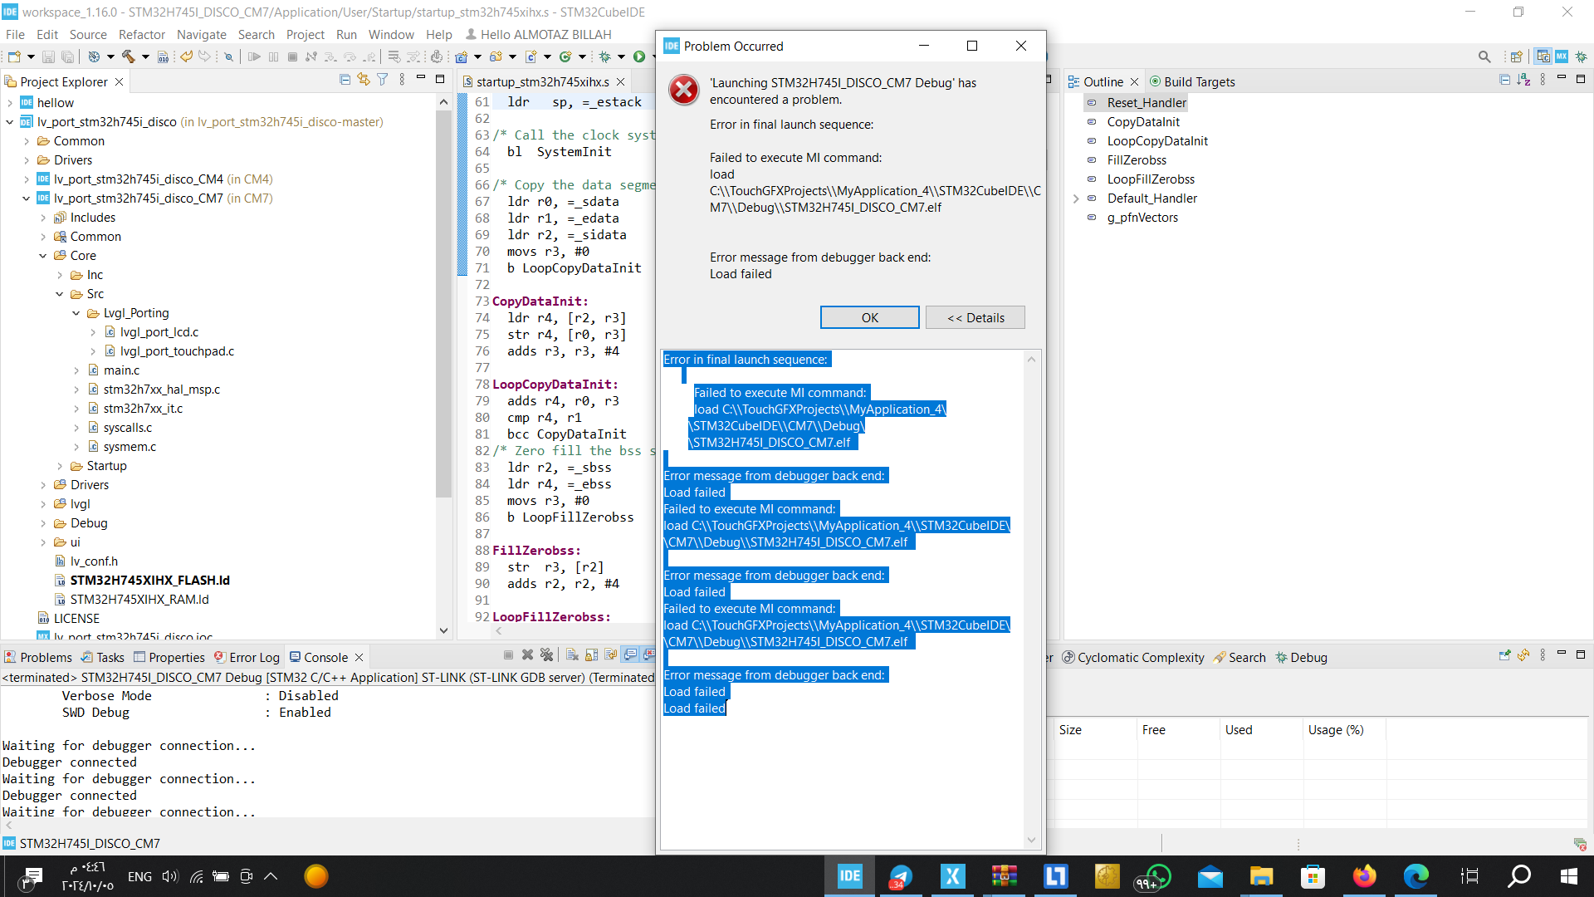This screenshot has height=897, width=1594.
Task: Select the Step Over debug icon
Action: [x=349, y=56]
